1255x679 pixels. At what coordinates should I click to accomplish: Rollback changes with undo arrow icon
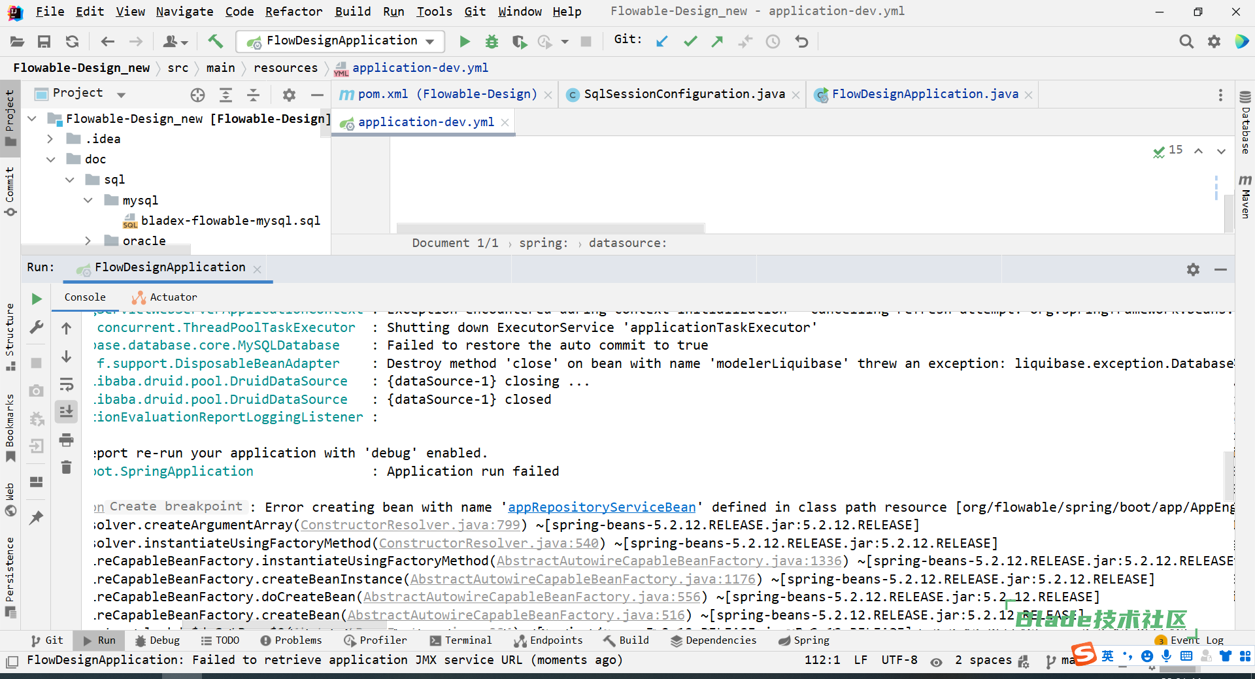coord(801,41)
